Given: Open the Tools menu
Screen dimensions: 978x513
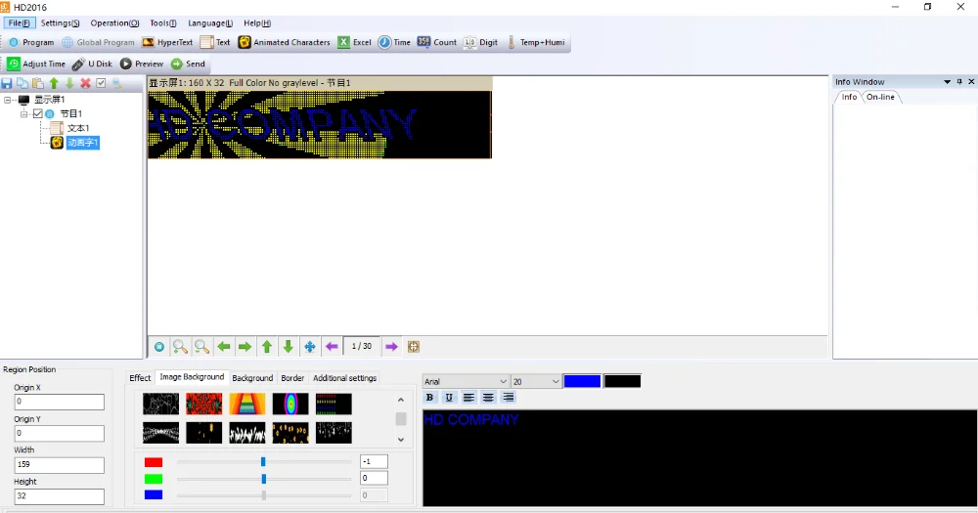Looking at the screenshot, I should point(162,22).
